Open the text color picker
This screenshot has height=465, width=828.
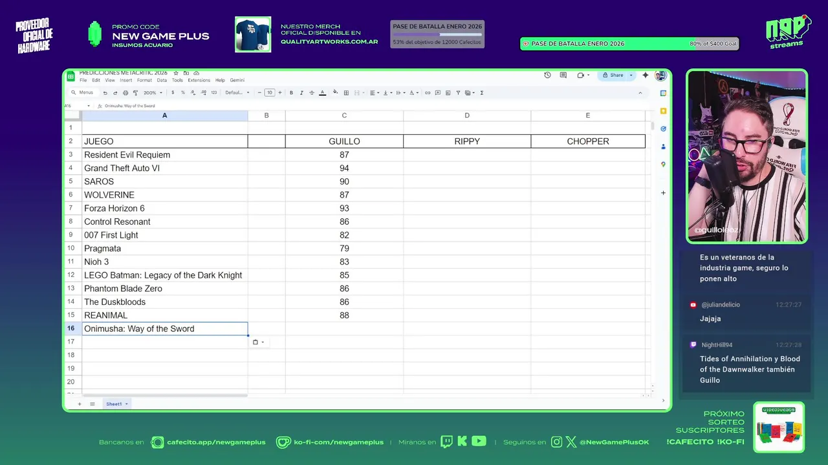click(322, 92)
